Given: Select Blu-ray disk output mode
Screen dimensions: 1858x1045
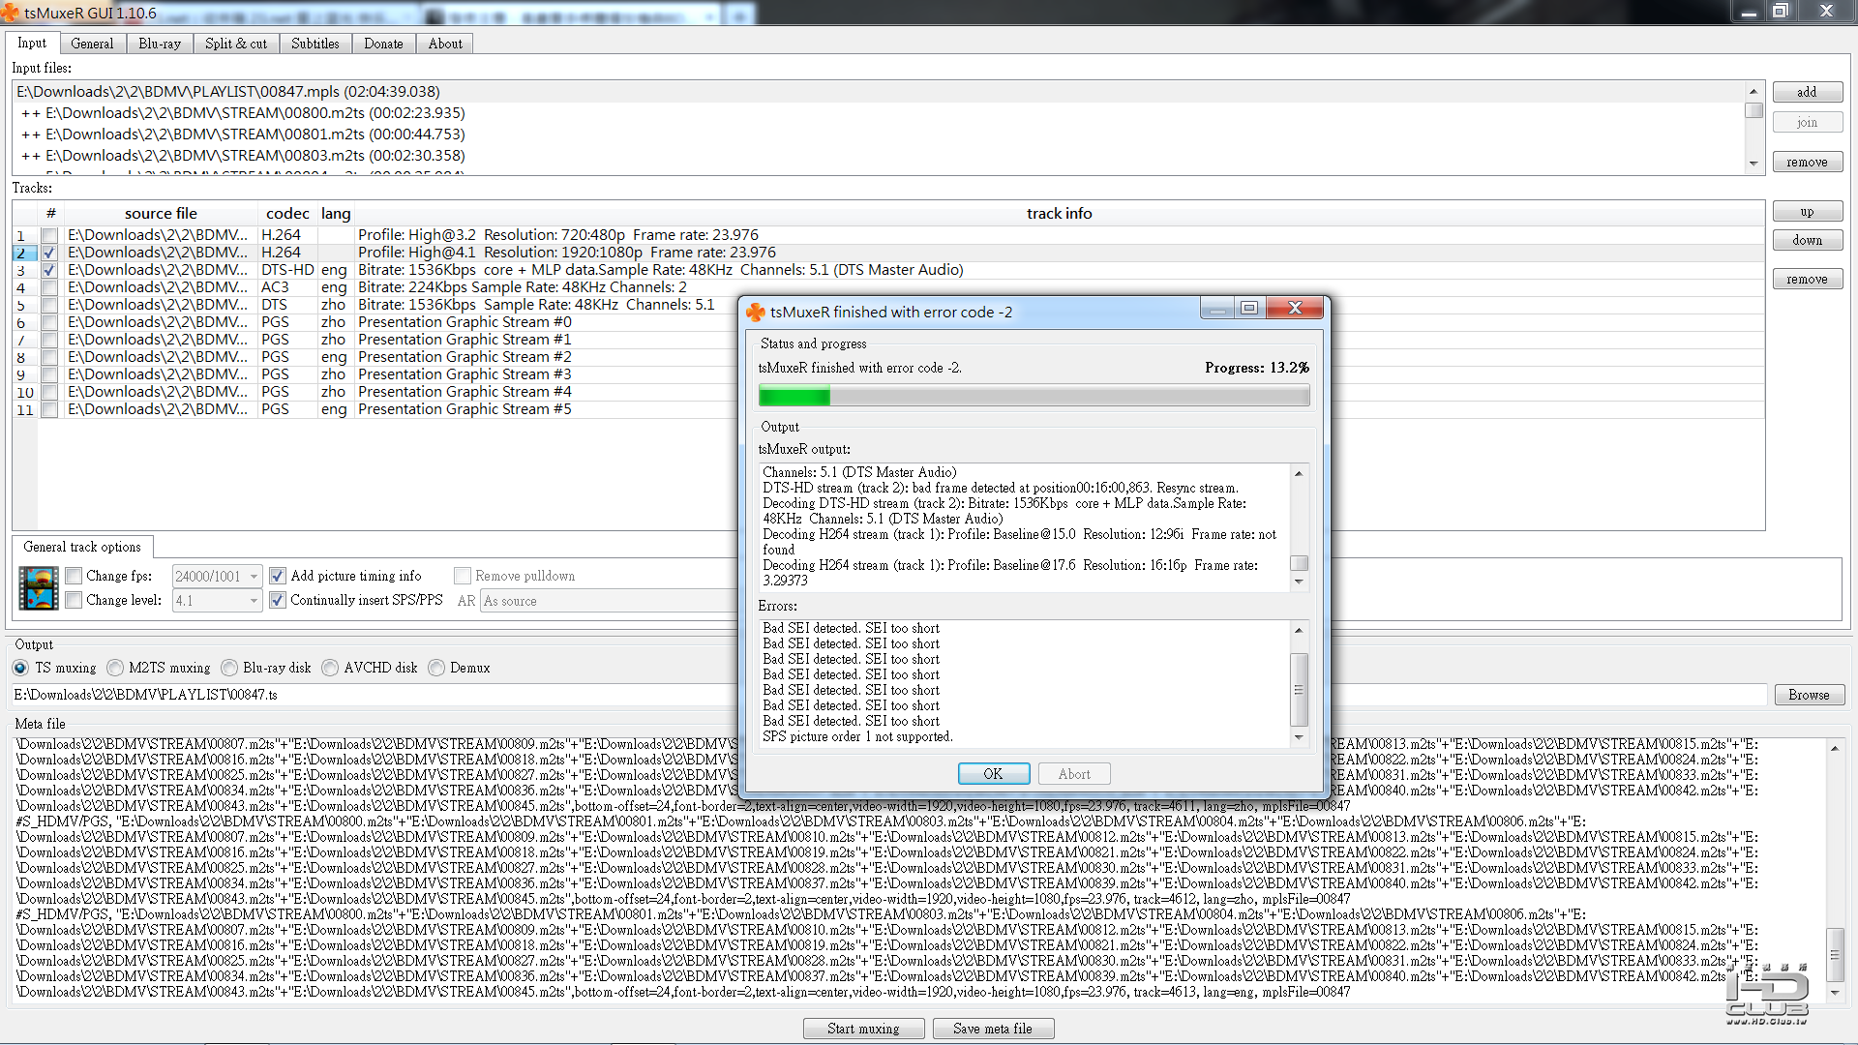Looking at the screenshot, I should tap(229, 668).
